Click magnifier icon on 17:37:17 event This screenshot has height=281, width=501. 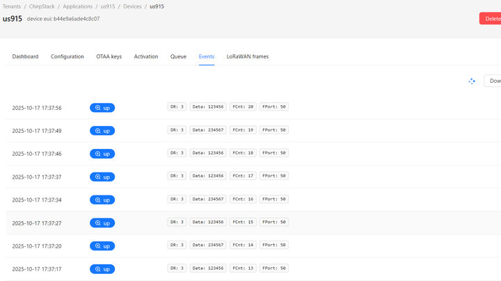[x=98, y=269]
